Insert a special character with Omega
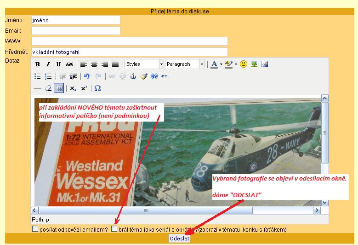The image size is (358, 245). pyautogui.click(x=98, y=88)
